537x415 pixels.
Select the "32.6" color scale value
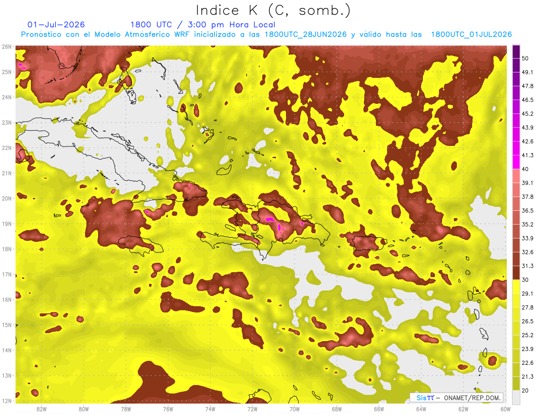pyautogui.click(x=527, y=252)
